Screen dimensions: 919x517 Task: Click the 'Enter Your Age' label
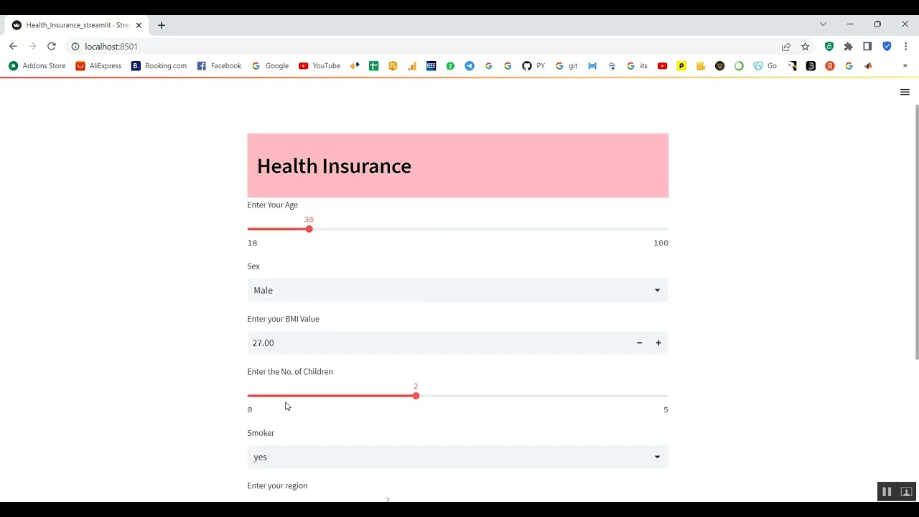tap(272, 205)
